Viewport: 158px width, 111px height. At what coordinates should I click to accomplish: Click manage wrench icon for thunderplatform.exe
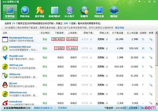pyautogui.click(x=151, y=39)
